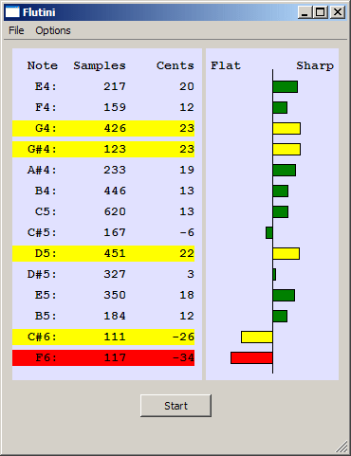This screenshot has height=456, width=351.
Task: Click the cents value 19
Action: click(187, 170)
